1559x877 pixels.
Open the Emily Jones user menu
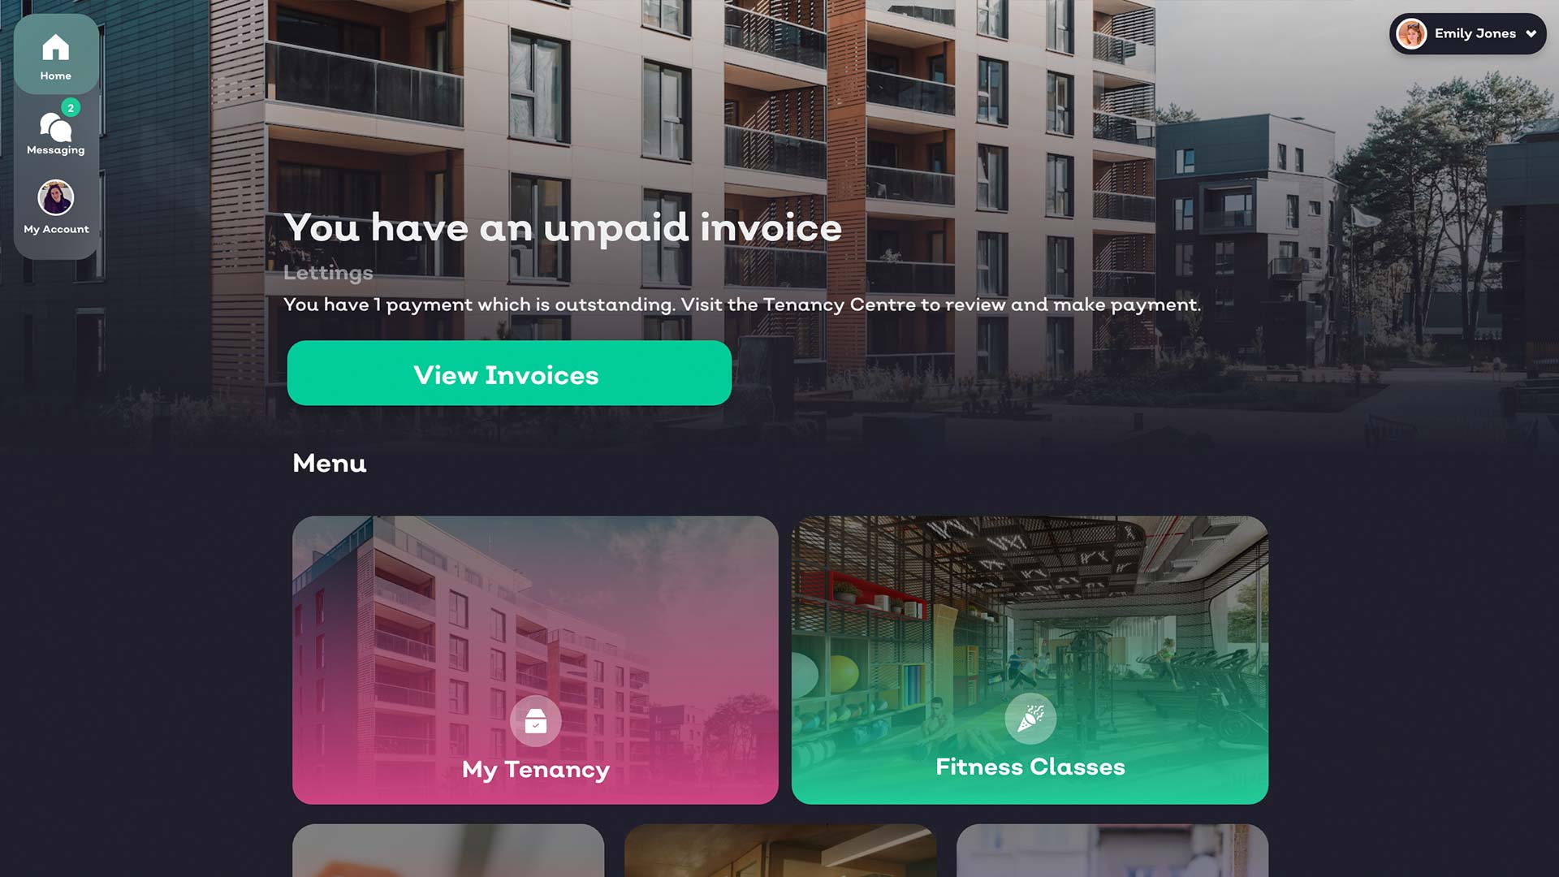1468,34
